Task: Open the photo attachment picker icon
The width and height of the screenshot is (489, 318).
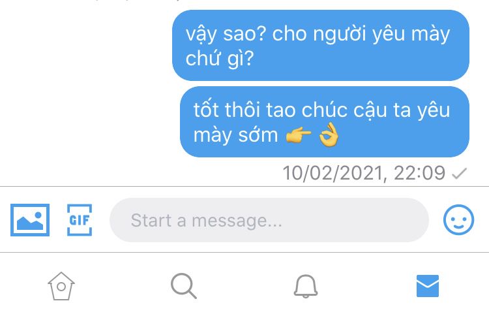Action: pos(30,220)
